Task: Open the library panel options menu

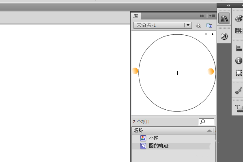Action: click(212, 16)
